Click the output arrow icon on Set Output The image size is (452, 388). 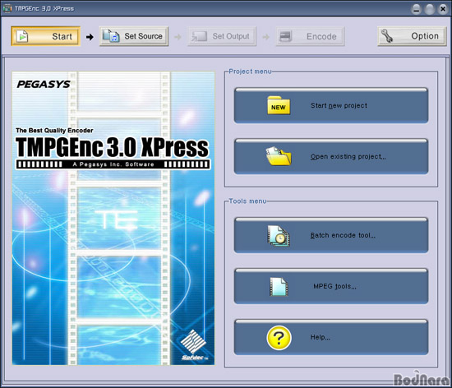199,36
